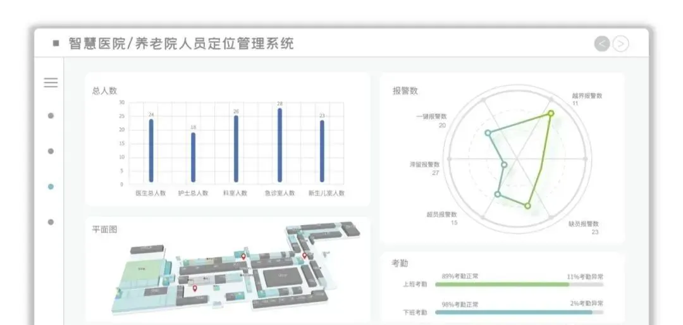Click the 越界报警数 point on radar chart
Screen dimensions: 683x325
(x=550, y=114)
